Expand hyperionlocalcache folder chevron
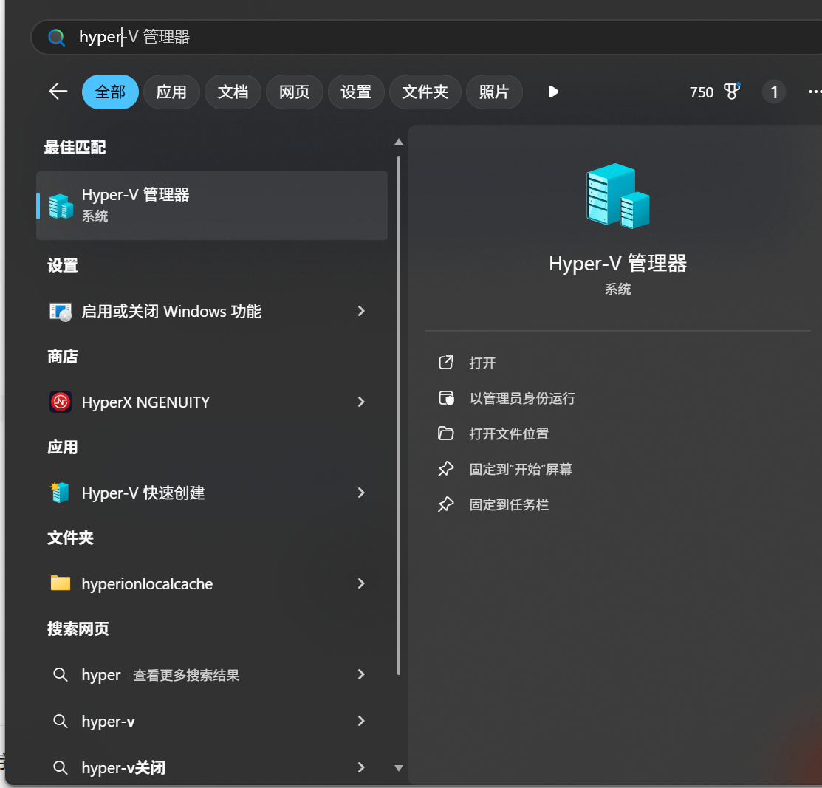The image size is (822, 788). click(360, 583)
